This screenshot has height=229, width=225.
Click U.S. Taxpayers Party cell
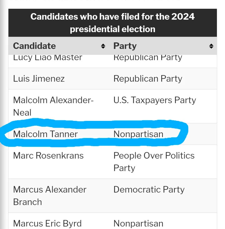[155, 100]
